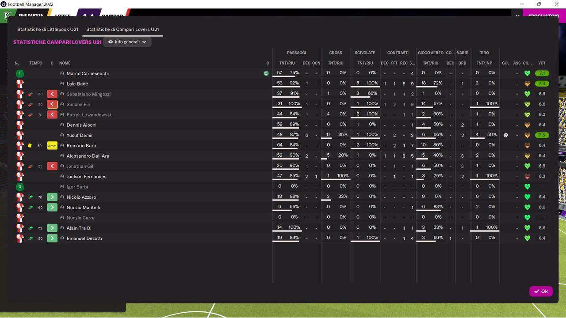Click the SCIVOLATE group header
Viewport: 566px width, 318px height.
365,53
